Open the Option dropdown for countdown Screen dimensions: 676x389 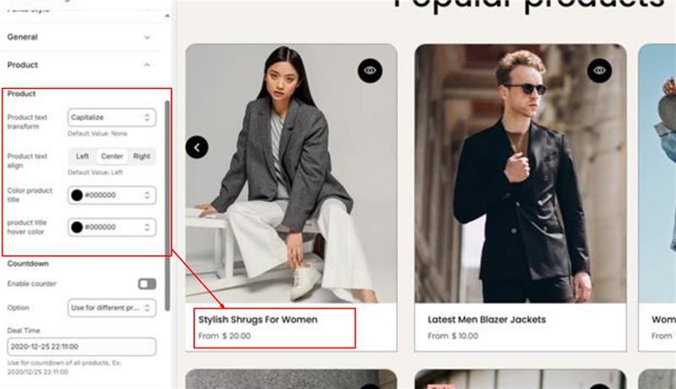pyautogui.click(x=112, y=308)
